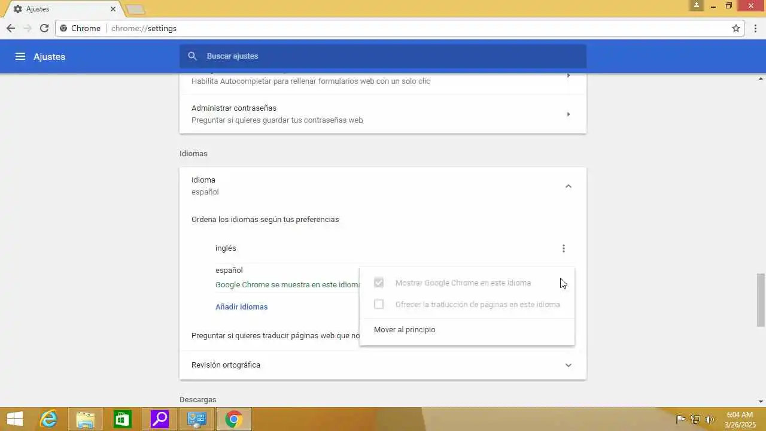
Task: Switch to Chrome in the taskbar
Action: click(233, 419)
